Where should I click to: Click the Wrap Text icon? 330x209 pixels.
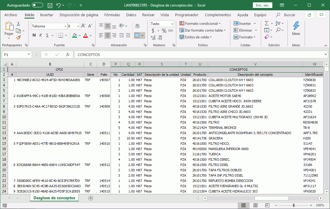[x=137, y=26]
